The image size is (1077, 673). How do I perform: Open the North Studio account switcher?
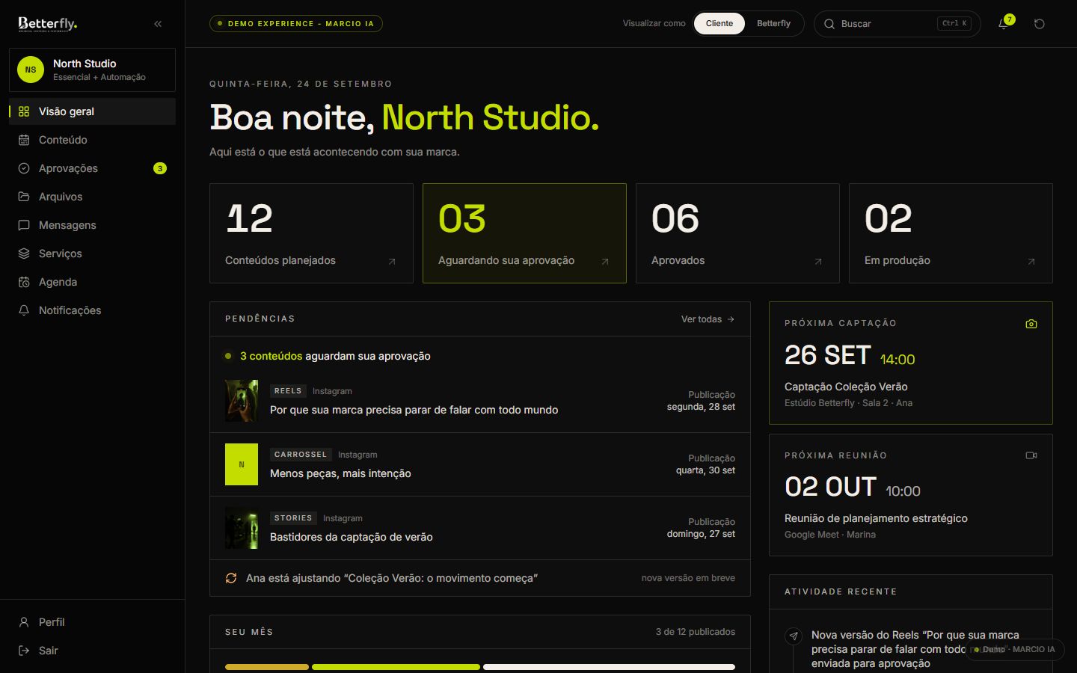(92, 70)
